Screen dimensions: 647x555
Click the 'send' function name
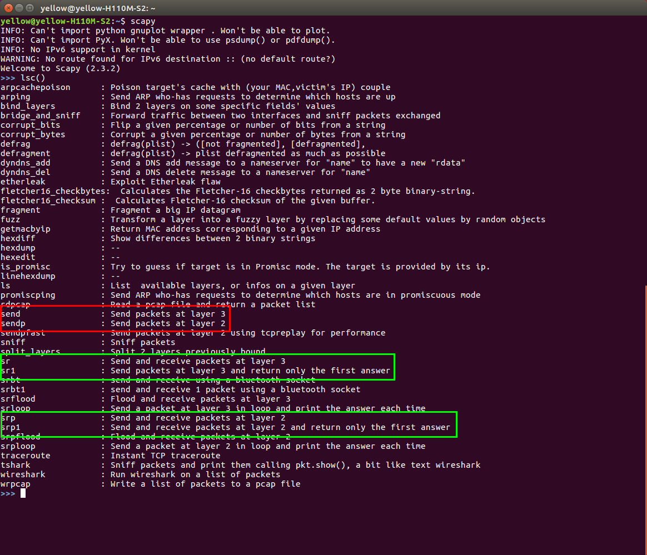coord(11,314)
